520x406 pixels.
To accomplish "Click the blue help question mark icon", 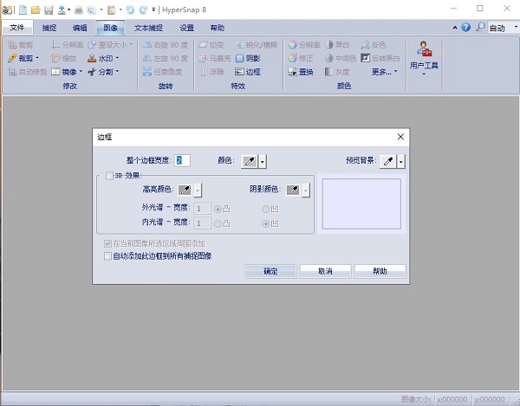I will pos(469,28).
